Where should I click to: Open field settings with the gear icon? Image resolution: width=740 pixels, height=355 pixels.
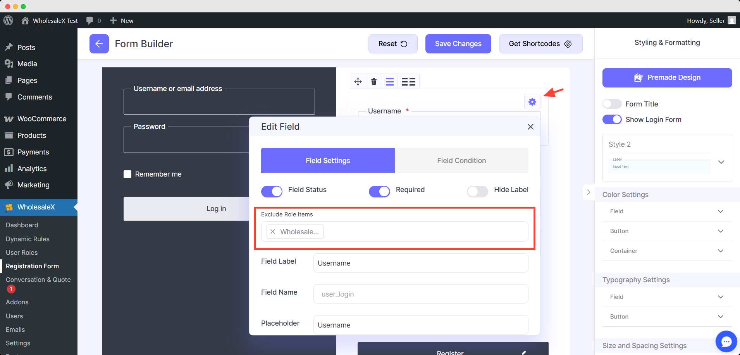tap(532, 102)
